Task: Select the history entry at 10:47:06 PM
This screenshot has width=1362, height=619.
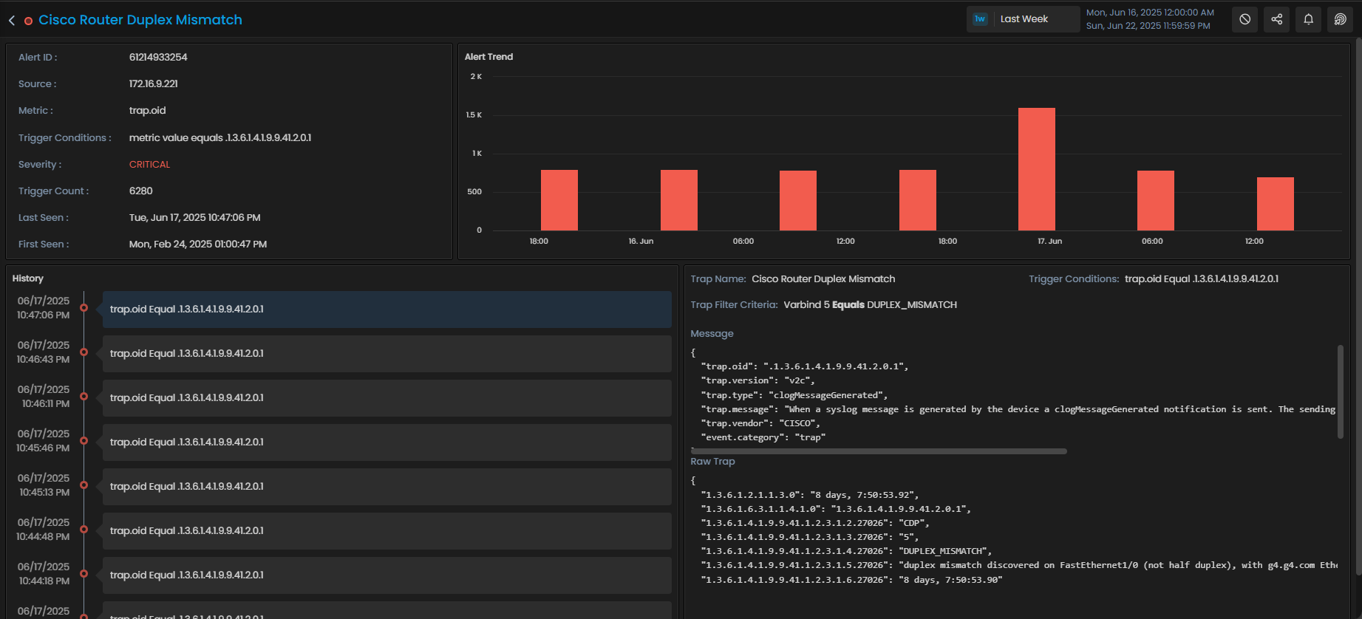Action: 387,309
